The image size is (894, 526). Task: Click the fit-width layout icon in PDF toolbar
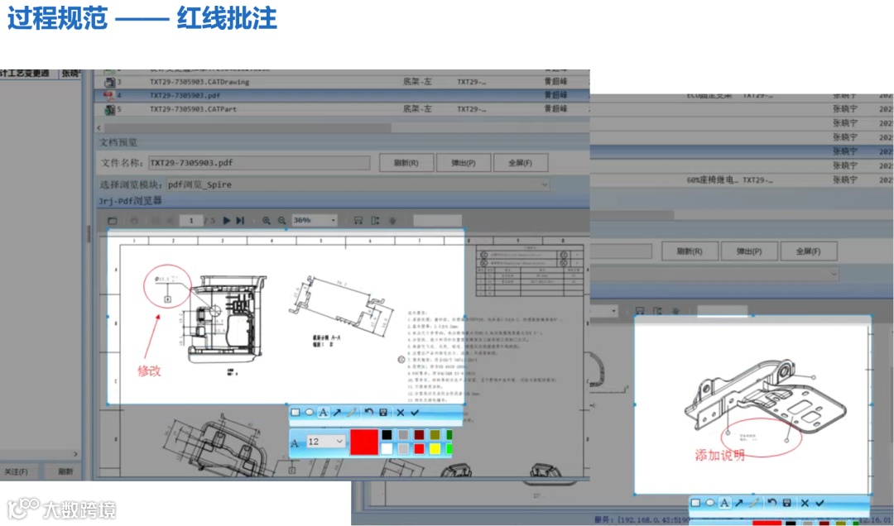click(358, 221)
